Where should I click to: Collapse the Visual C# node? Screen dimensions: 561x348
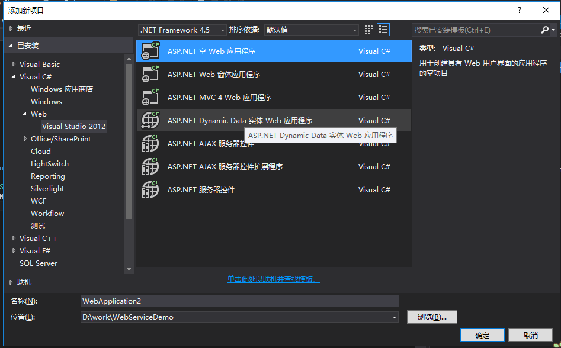(13, 76)
